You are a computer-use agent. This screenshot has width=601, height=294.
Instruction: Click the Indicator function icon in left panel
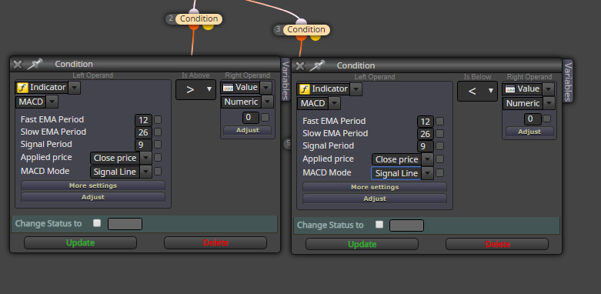click(22, 88)
